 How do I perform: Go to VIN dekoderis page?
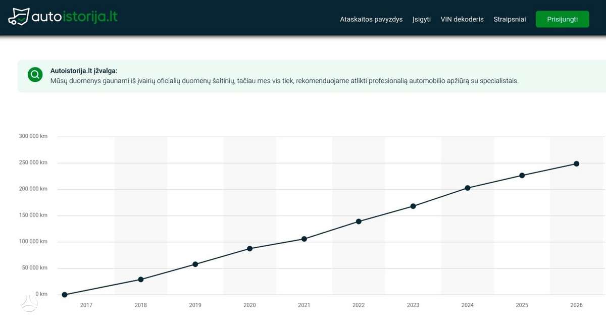[x=462, y=19]
